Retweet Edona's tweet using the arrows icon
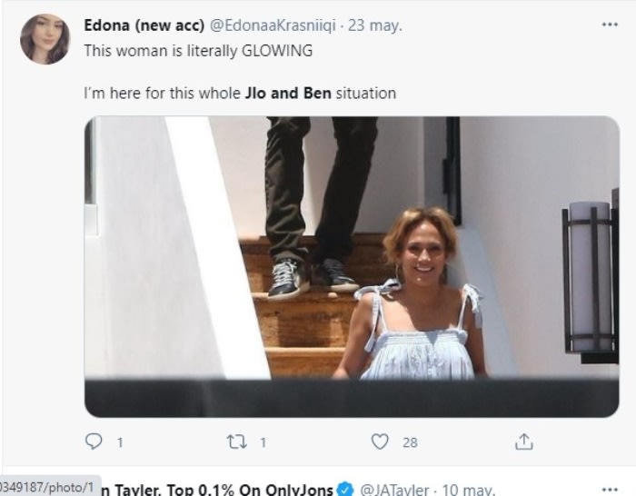 (235, 441)
